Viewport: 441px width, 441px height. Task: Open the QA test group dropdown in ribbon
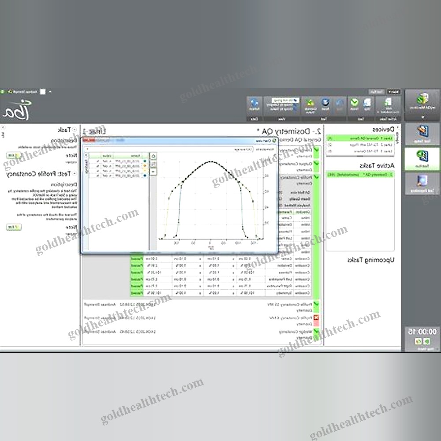[285, 100]
